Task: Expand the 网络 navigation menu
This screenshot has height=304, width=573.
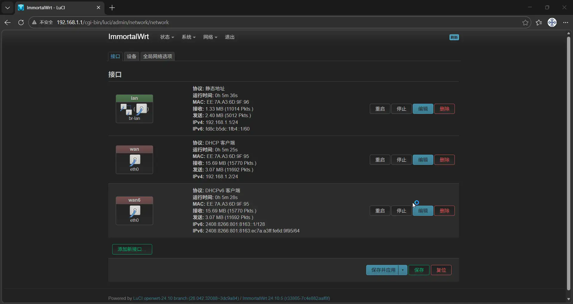Action: point(210,37)
